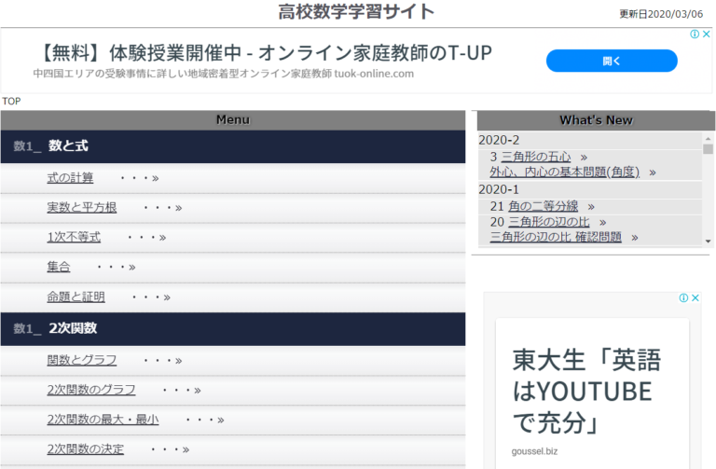Screen dimensions: 716x469
Task: Open the 式の計算 link
Action: click(70, 178)
